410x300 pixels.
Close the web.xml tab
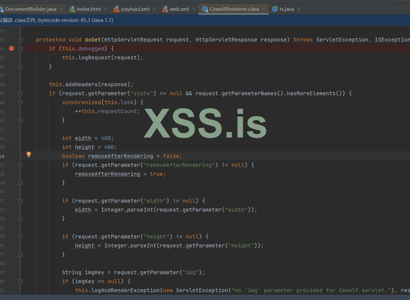pos(194,9)
